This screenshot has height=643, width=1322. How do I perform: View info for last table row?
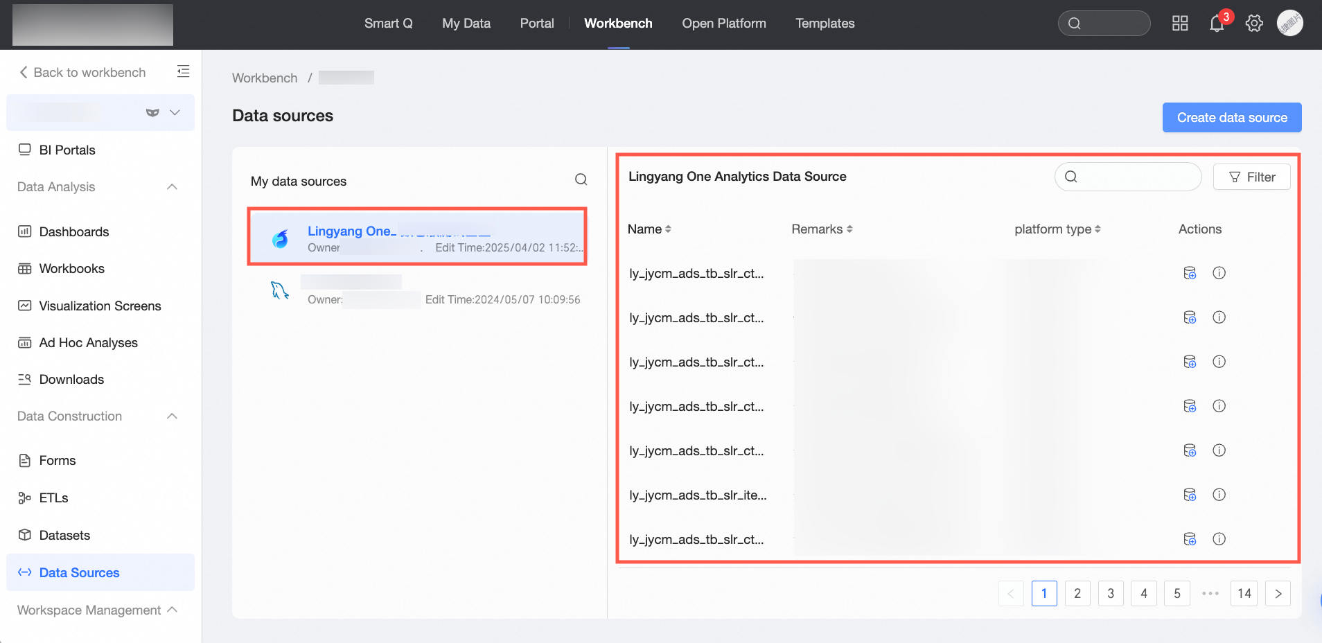pyautogui.click(x=1219, y=539)
